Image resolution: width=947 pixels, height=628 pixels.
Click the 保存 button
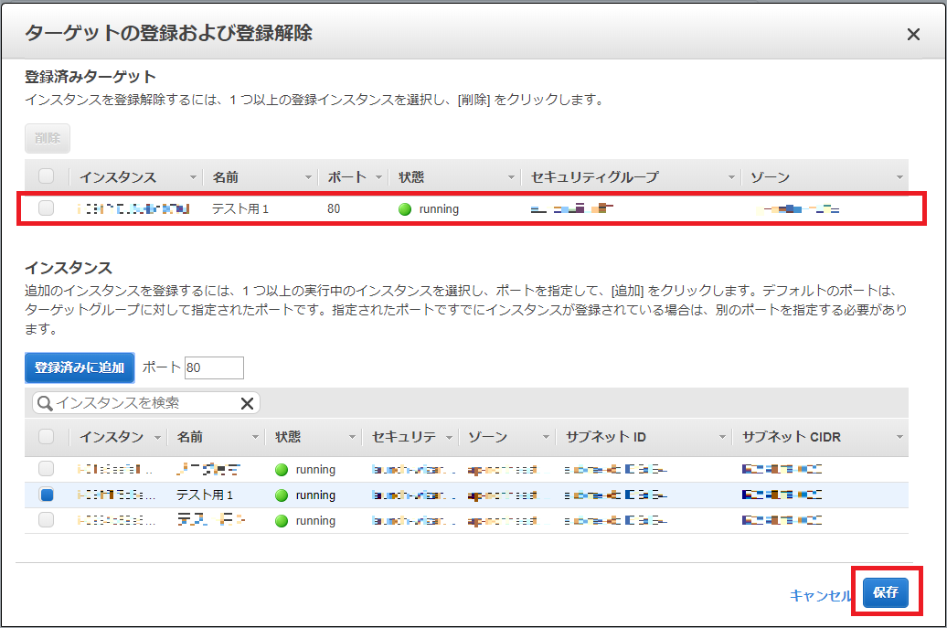(x=885, y=592)
